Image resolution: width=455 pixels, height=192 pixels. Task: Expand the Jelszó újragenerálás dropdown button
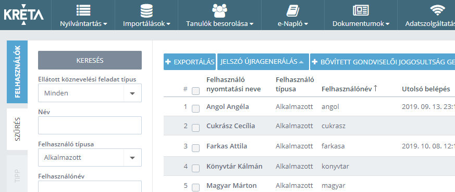[x=263, y=62]
